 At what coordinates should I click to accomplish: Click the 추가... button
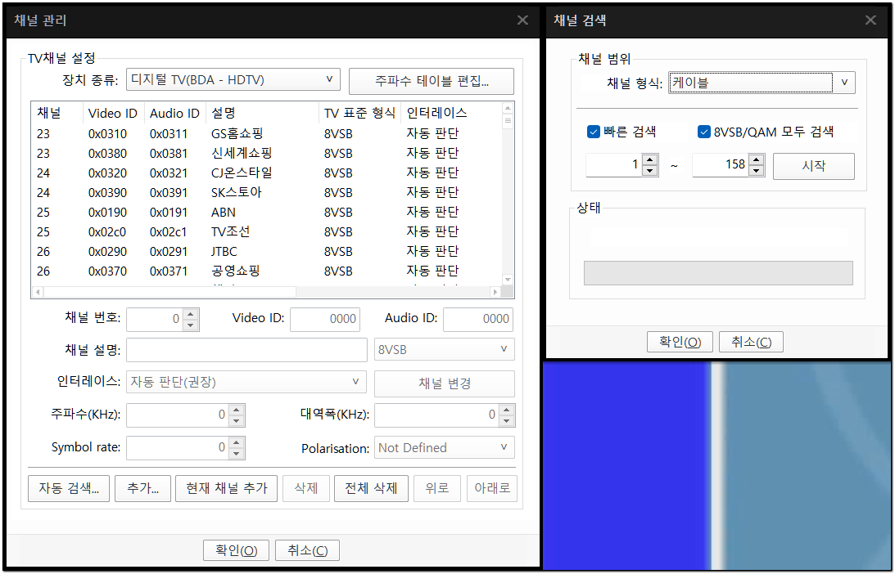142,488
